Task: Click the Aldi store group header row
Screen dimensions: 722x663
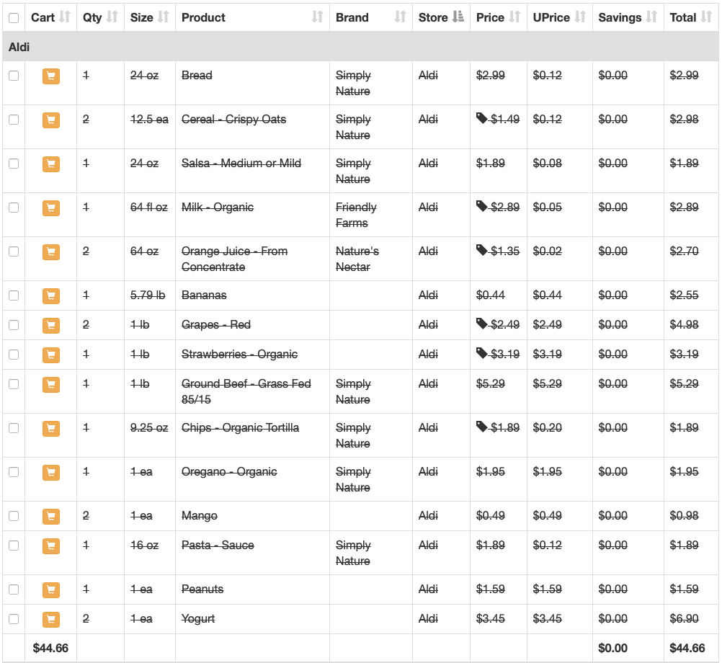Action: coord(360,47)
